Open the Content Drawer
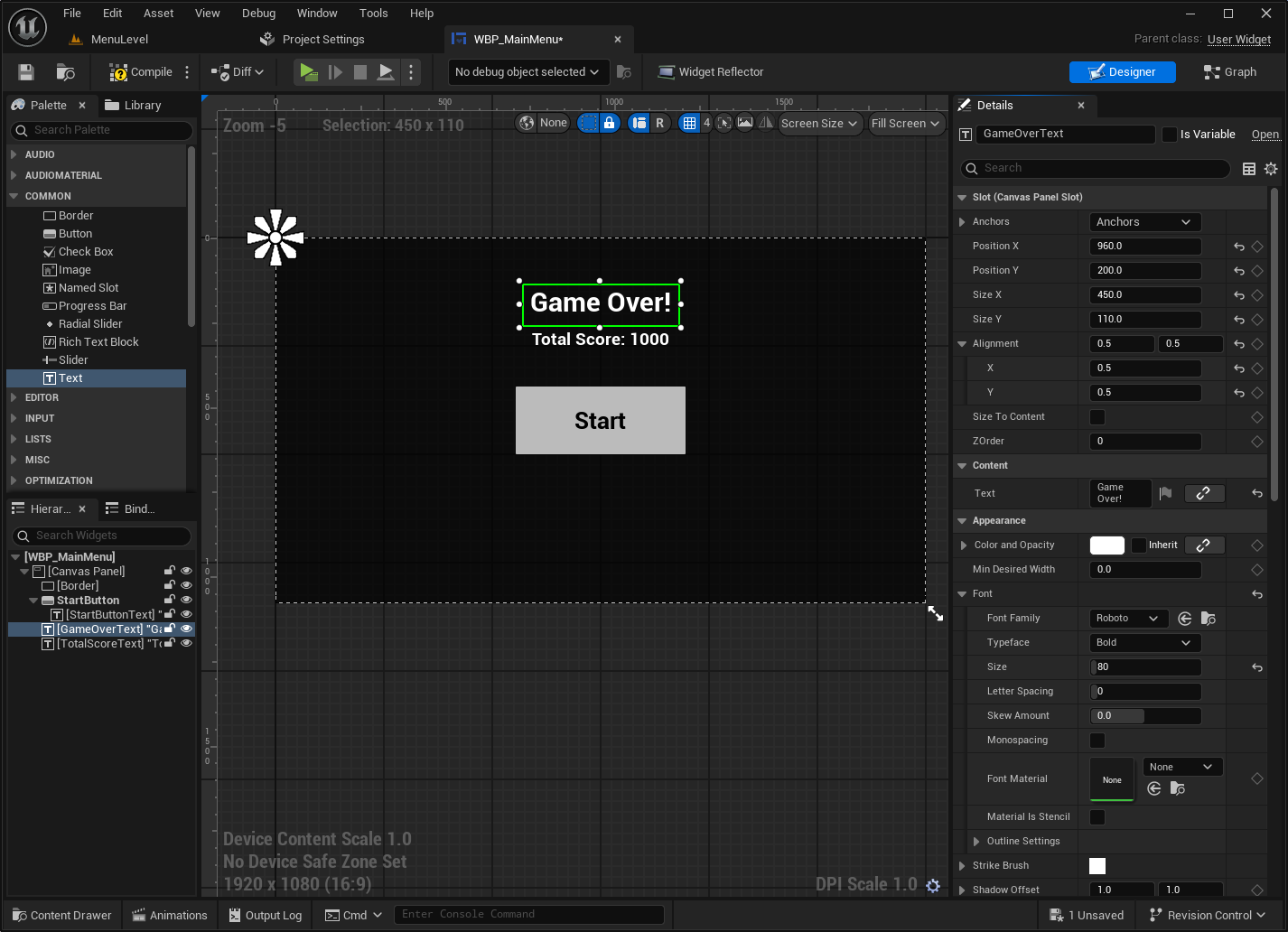 61,915
